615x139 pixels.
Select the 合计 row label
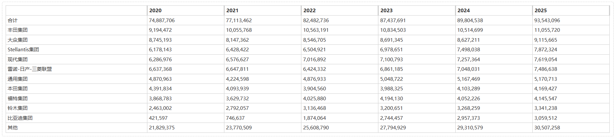coord(13,21)
